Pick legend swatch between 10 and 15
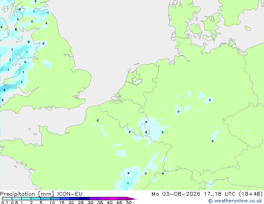The height and width of the screenshot is (204, 264). point(55,199)
